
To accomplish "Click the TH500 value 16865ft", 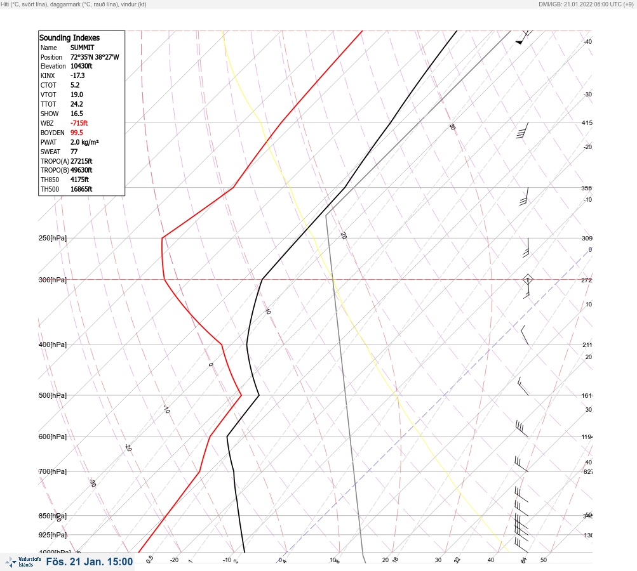I will tap(81, 189).
